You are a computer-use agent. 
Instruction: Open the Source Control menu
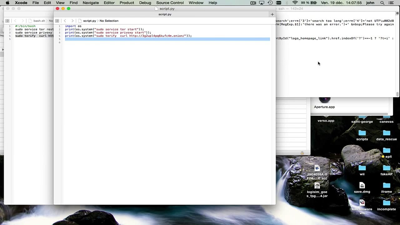coord(170,3)
